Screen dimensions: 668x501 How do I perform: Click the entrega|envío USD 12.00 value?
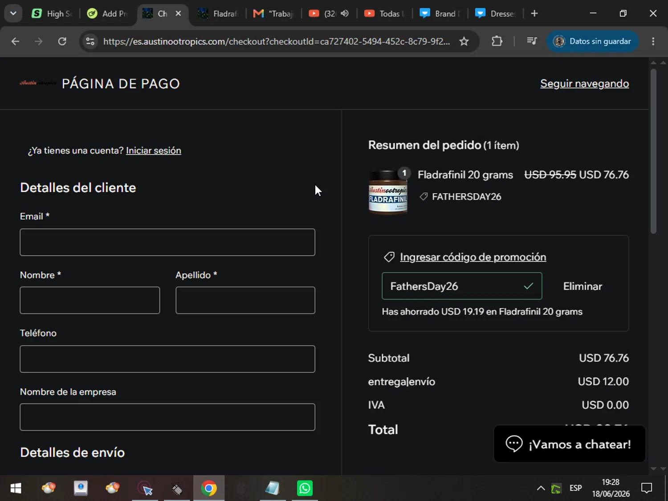click(603, 382)
